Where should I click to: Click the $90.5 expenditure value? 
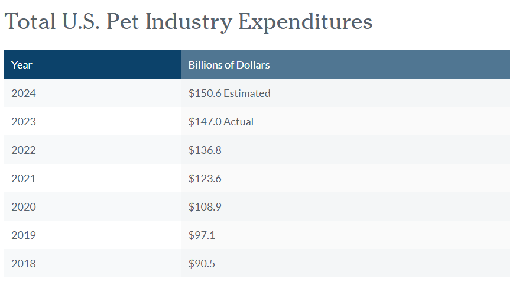pyautogui.click(x=202, y=264)
